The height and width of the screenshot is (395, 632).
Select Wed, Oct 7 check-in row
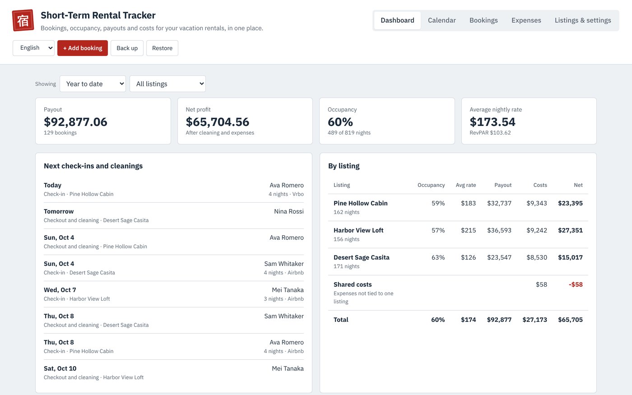click(174, 294)
